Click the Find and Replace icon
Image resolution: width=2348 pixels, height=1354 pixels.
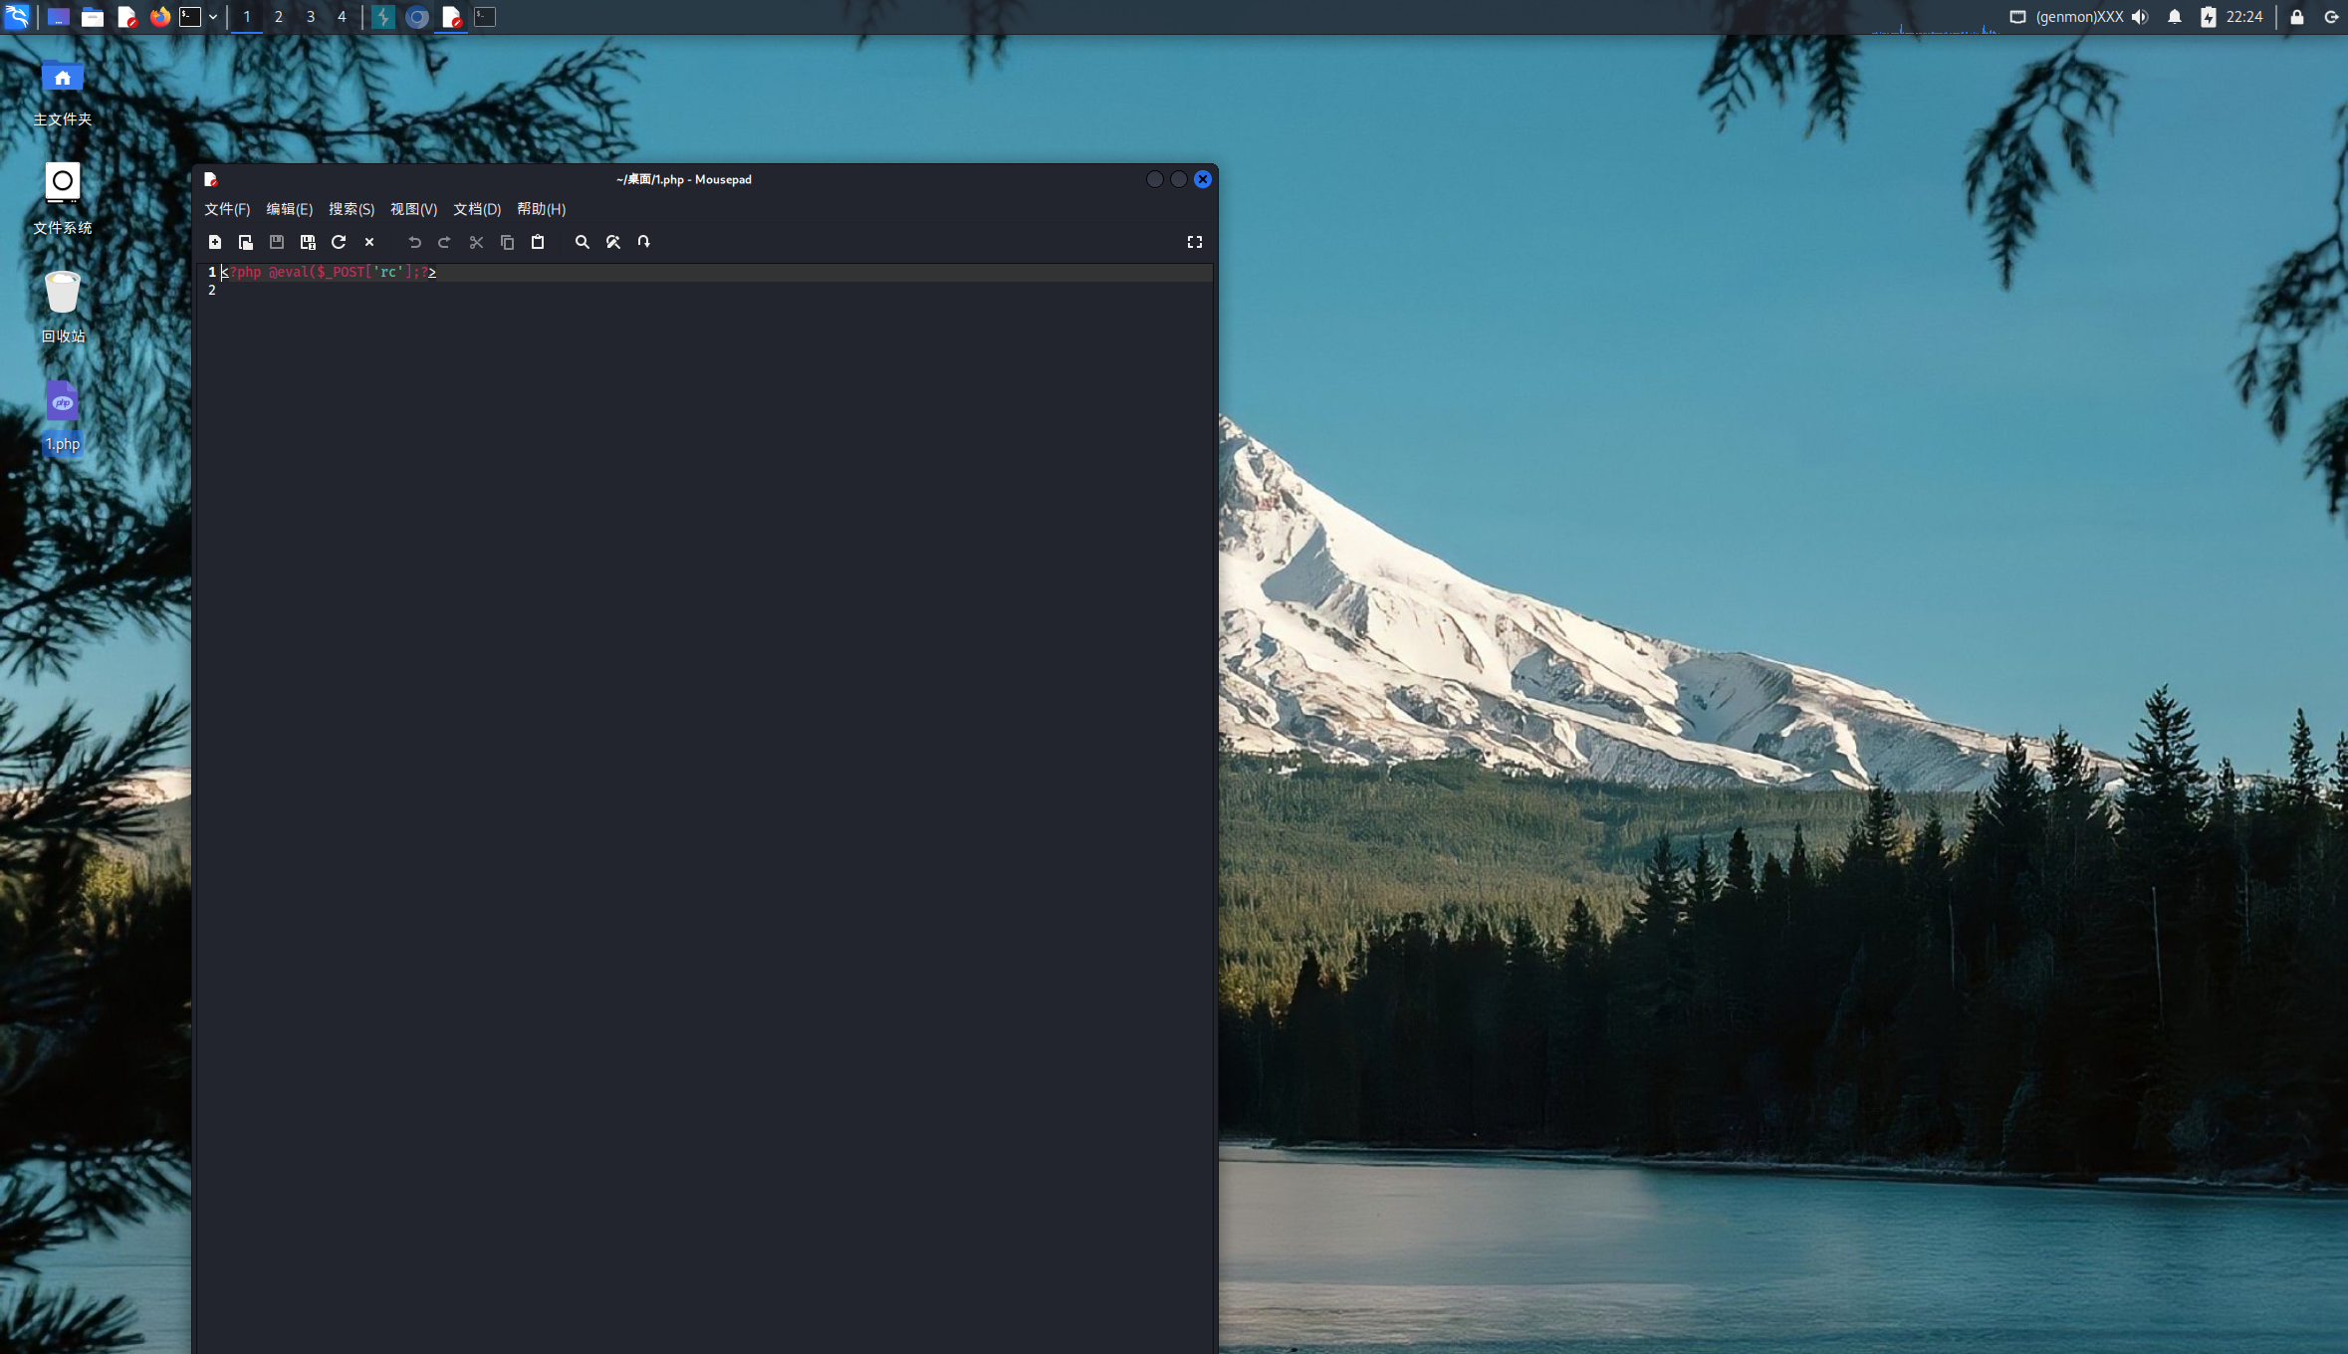613,242
